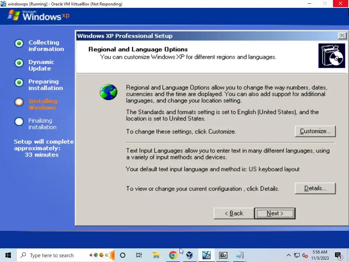349x262 pixels.
Task: Open Google Chrome from the taskbar
Action: click(173, 255)
